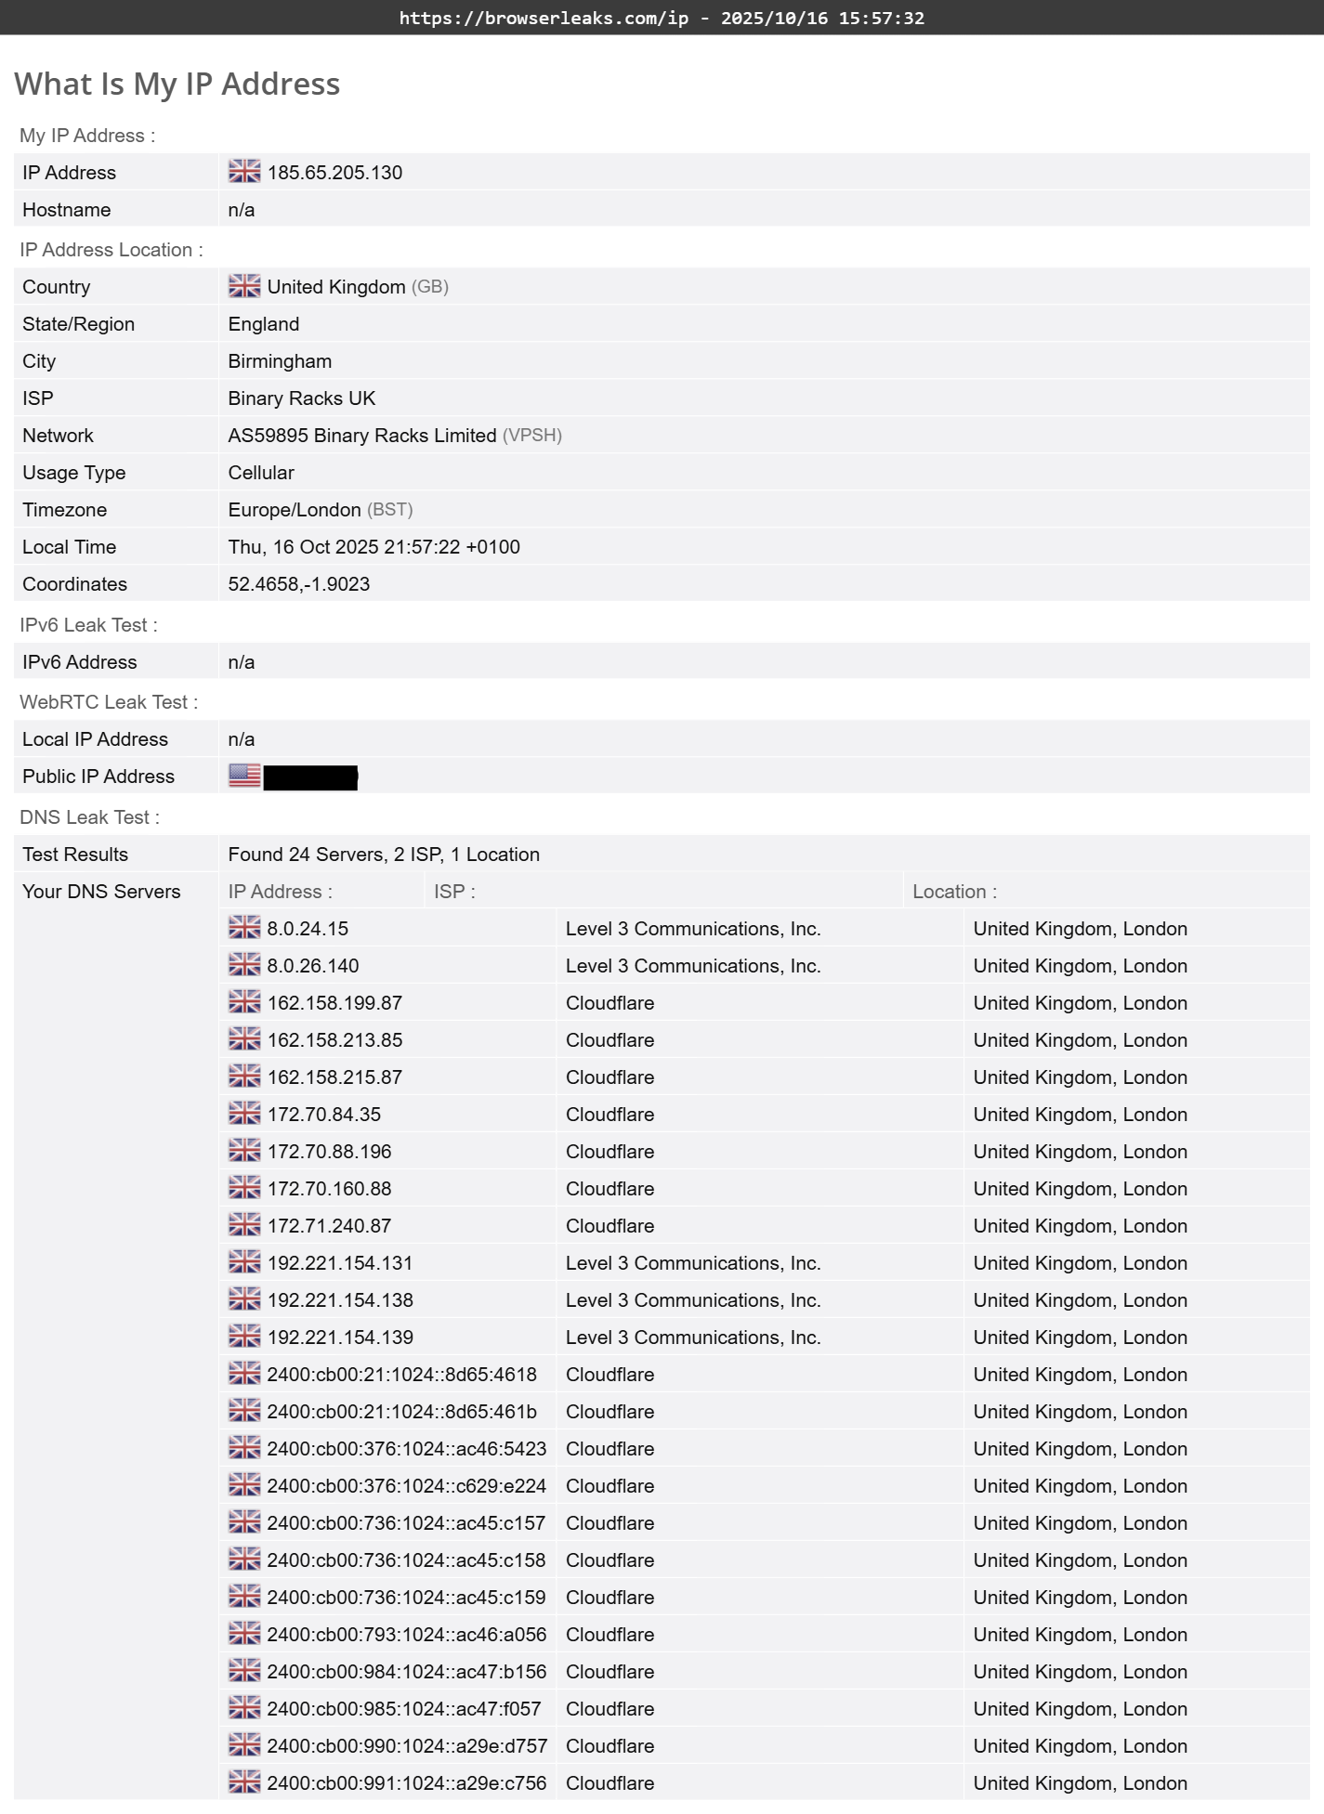Click the blacked-out WebRTC public IP address

coord(310,777)
